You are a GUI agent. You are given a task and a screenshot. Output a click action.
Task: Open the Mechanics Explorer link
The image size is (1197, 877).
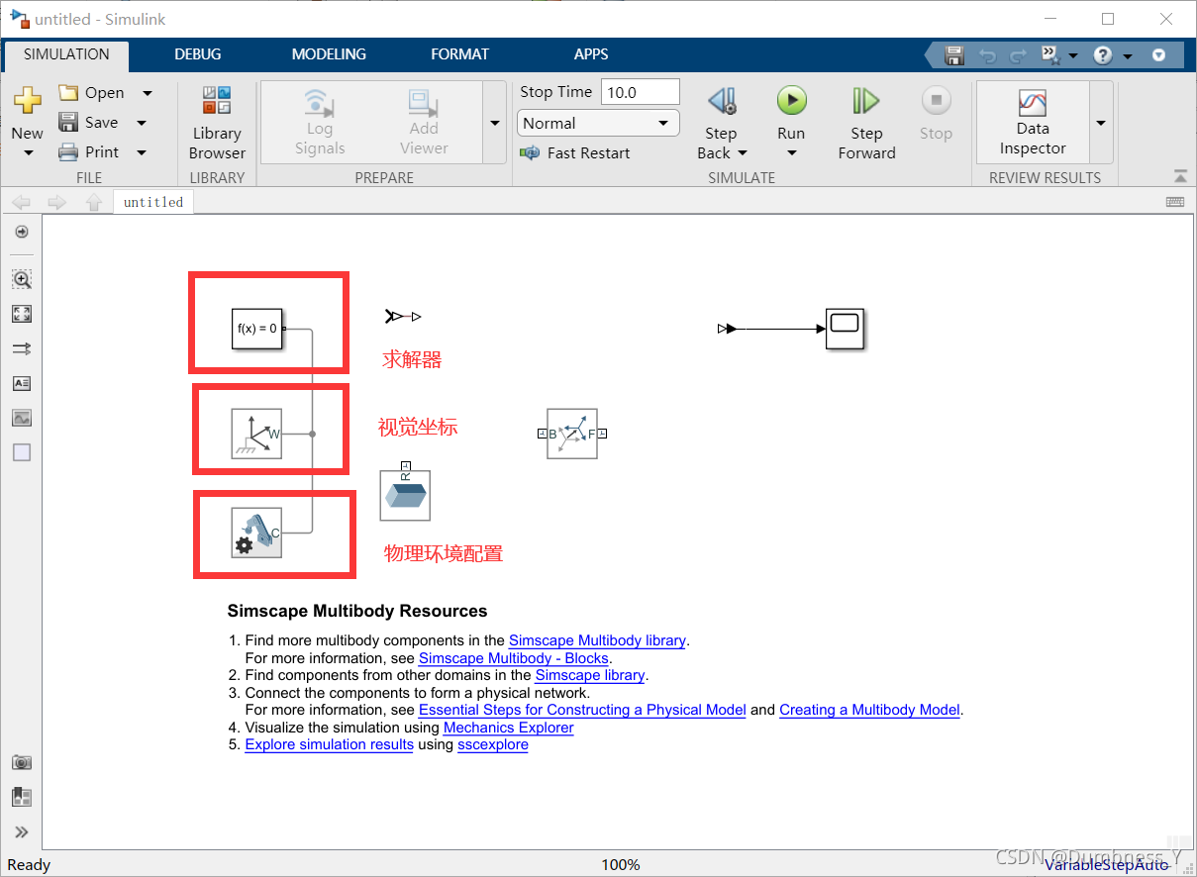point(509,728)
